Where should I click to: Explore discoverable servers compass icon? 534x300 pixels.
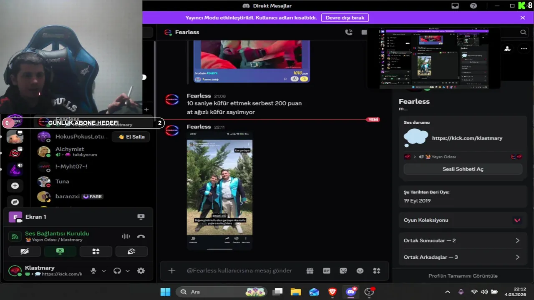pyautogui.click(x=15, y=202)
